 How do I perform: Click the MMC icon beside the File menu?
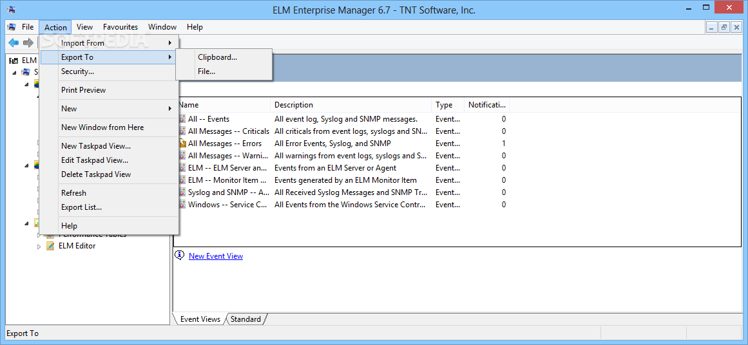pyautogui.click(x=12, y=27)
